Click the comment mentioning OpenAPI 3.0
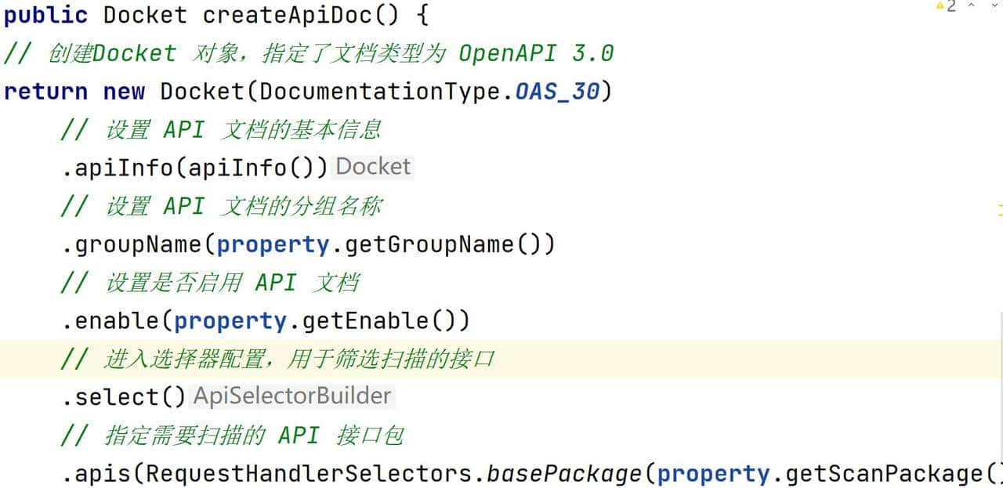The height and width of the screenshot is (488, 1003). tap(306, 52)
